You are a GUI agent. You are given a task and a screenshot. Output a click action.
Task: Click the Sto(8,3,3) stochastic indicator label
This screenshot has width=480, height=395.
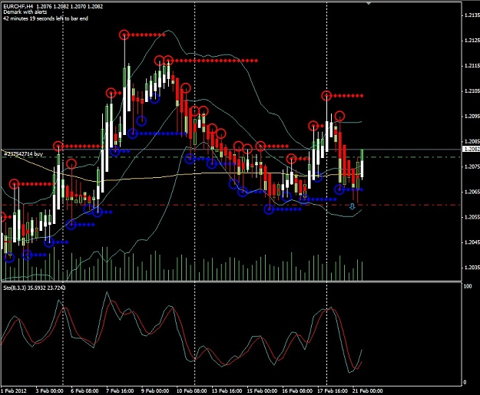click(35, 288)
